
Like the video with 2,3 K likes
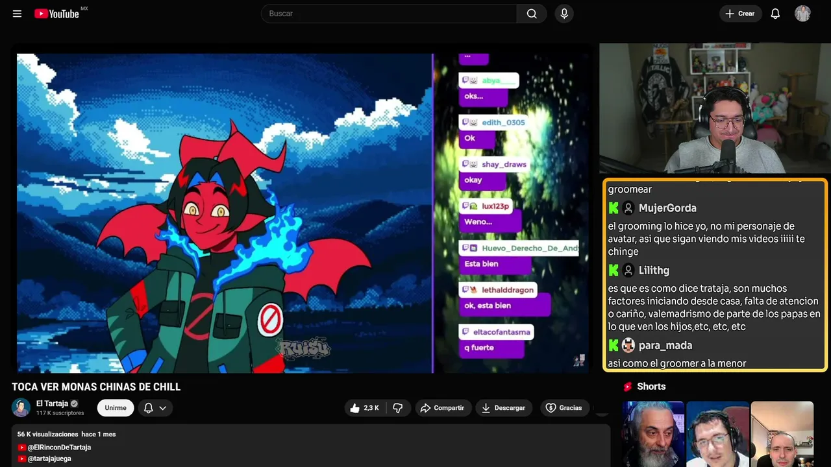pyautogui.click(x=364, y=408)
